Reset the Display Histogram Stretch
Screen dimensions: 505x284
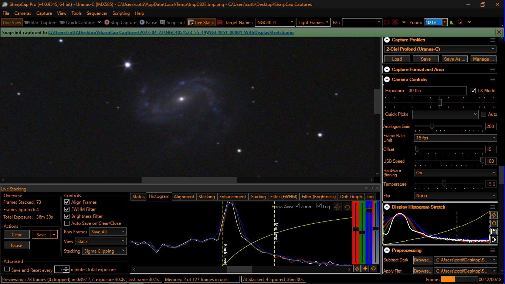[x=494, y=223]
